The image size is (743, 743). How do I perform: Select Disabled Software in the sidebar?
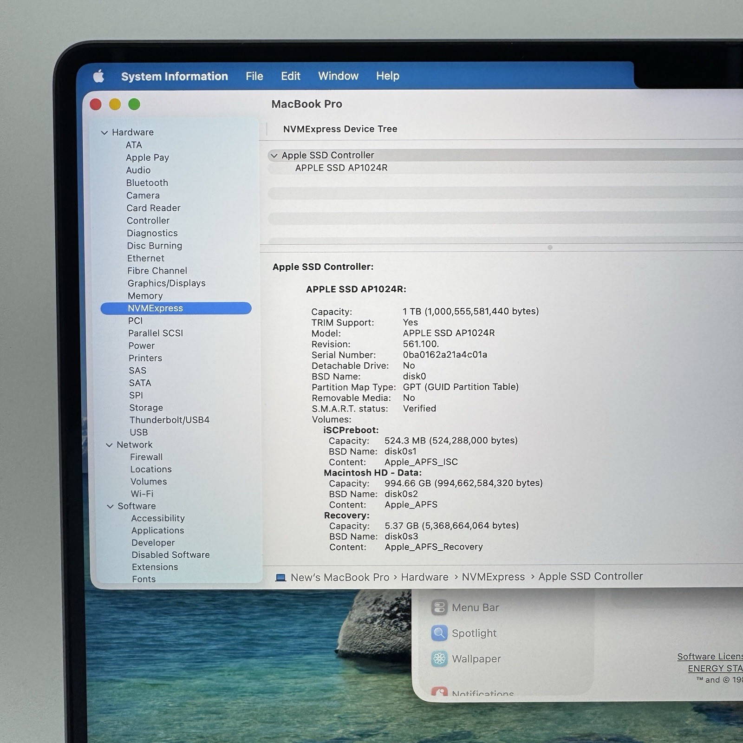pyautogui.click(x=170, y=554)
